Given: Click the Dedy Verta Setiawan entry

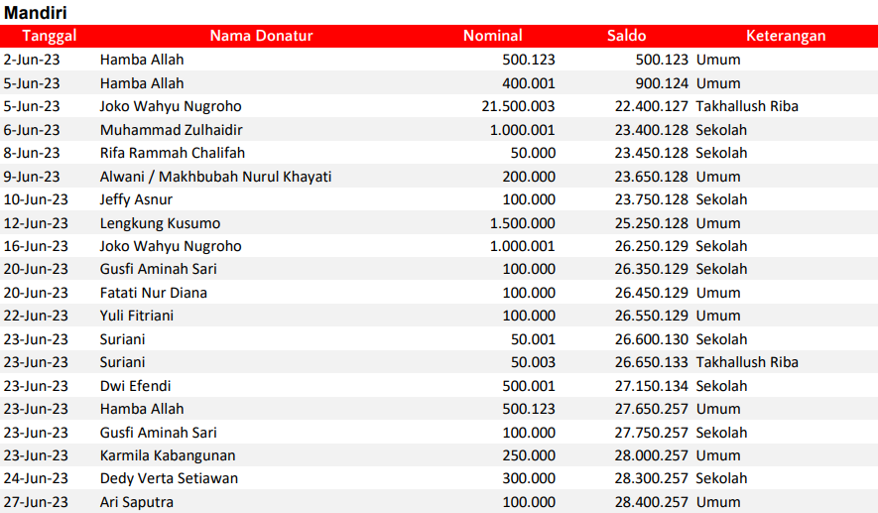Looking at the screenshot, I should (x=169, y=478).
